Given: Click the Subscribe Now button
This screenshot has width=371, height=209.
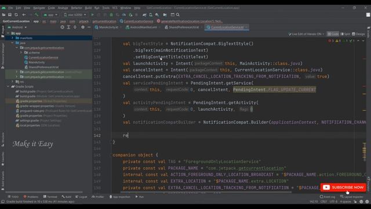Looking at the screenshot, I should pyautogui.click(x=343, y=188).
